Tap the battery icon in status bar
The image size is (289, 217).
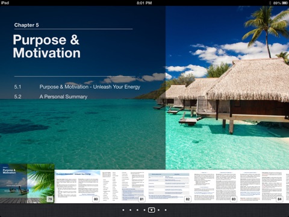click(x=285, y=3)
